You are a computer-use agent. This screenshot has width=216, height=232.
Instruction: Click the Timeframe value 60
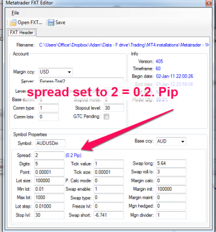(158, 68)
